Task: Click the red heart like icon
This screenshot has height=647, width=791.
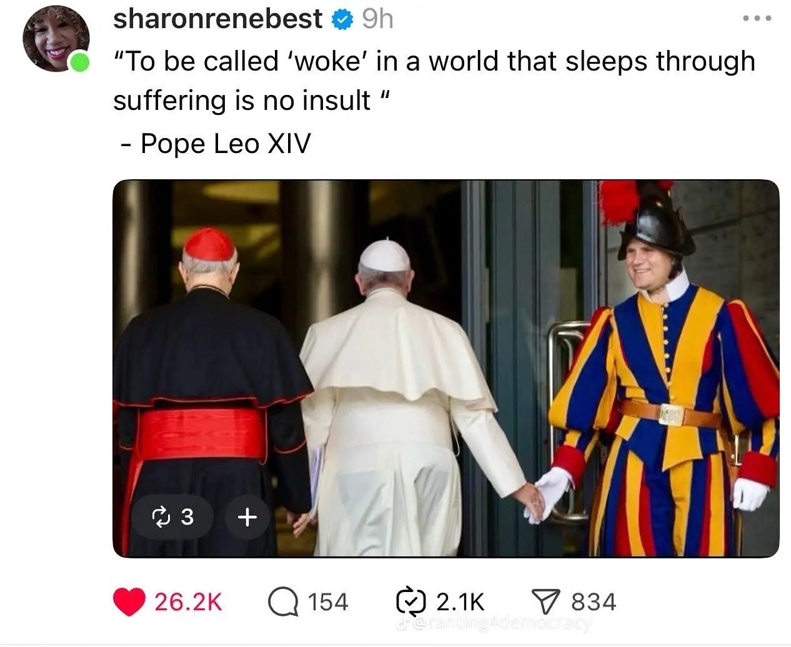Action: [x=129, y=602]
